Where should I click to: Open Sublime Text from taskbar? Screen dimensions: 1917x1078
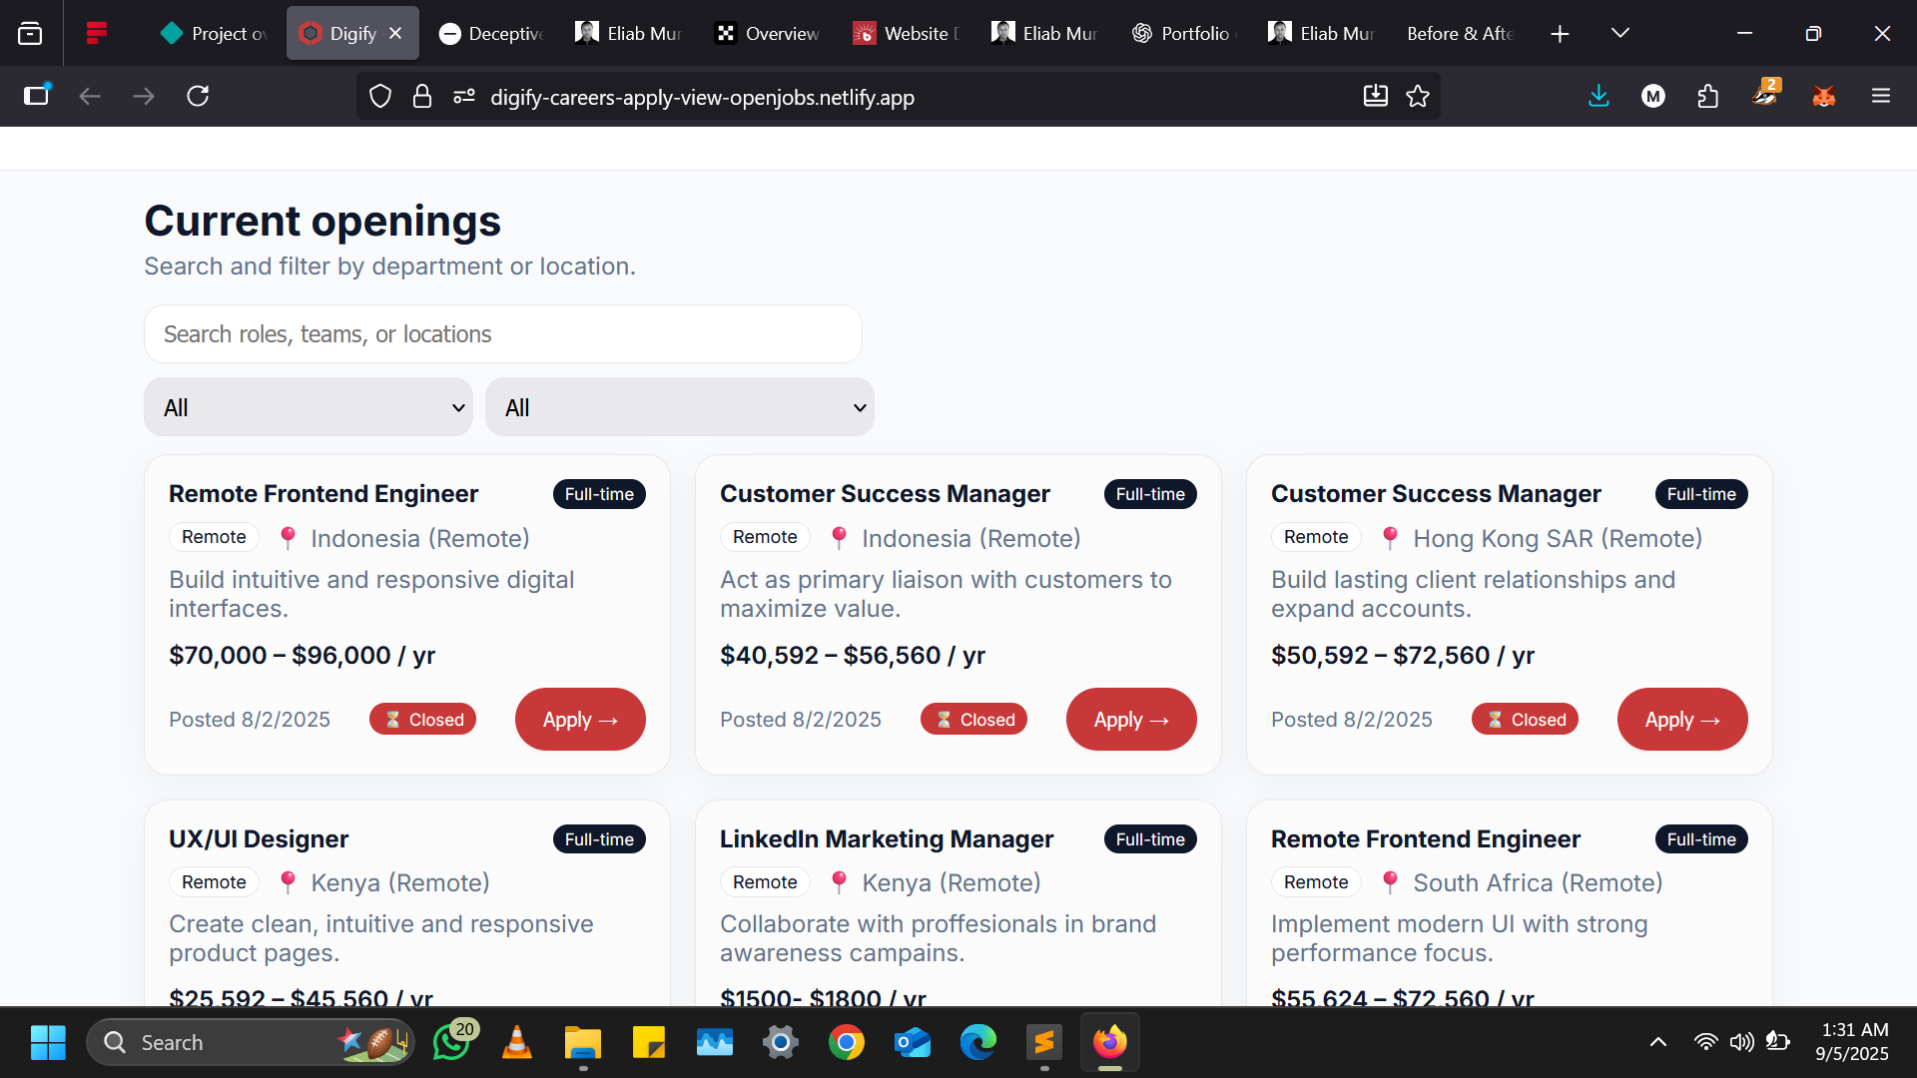[x=1044, y=1042]
